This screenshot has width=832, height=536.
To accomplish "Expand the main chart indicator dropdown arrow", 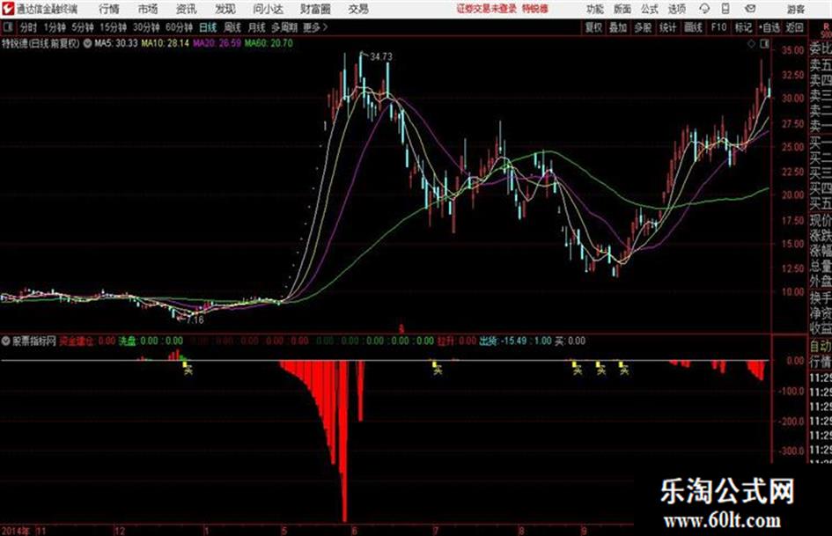I will coord(87,43).
